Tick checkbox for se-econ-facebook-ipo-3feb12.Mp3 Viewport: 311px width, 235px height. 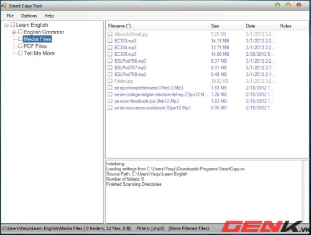pyautogui.click(x=110, y=101)
